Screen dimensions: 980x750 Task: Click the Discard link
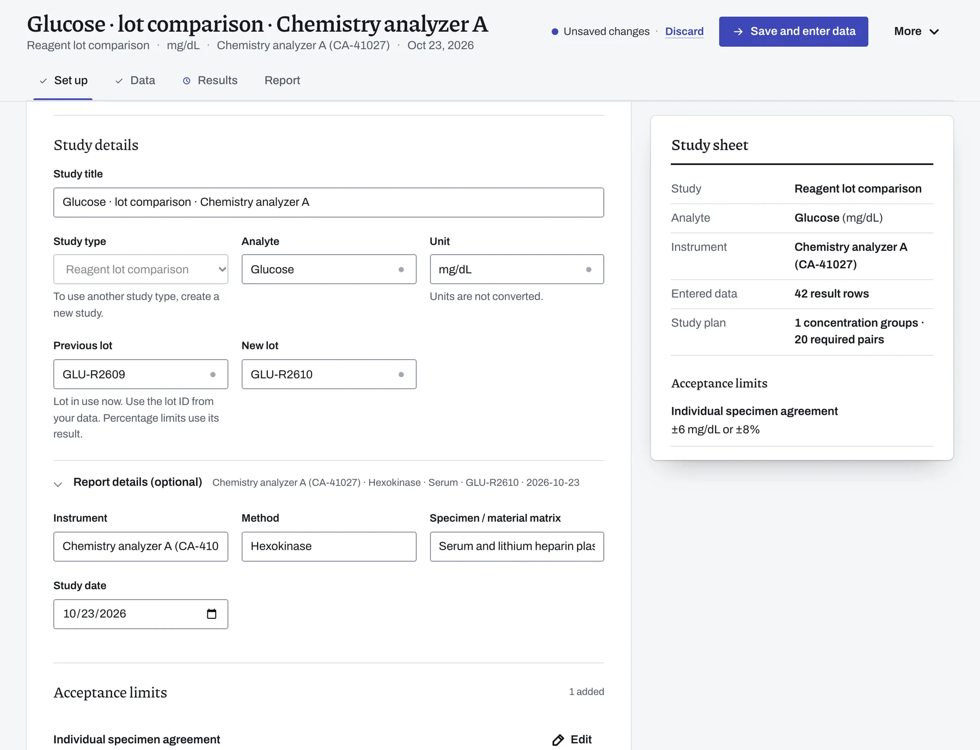(x=684, y=32)
